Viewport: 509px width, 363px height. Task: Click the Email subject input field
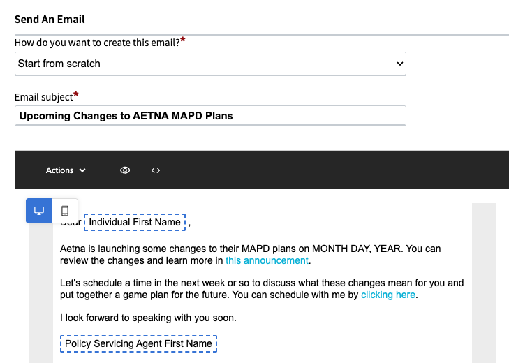tap(210, 116)
